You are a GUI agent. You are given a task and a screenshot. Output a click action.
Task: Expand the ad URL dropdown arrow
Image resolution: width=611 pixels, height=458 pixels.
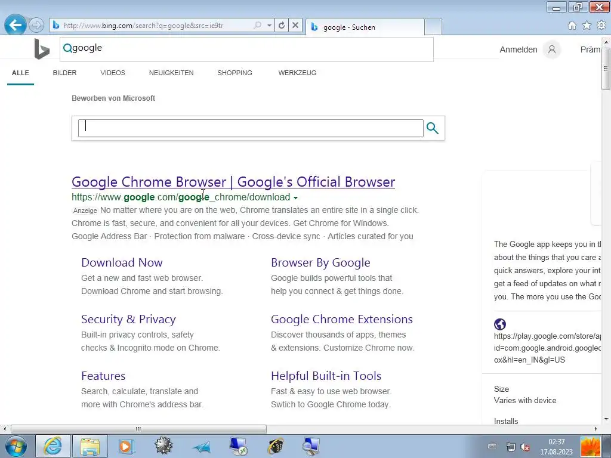click(x=296, y=198)
